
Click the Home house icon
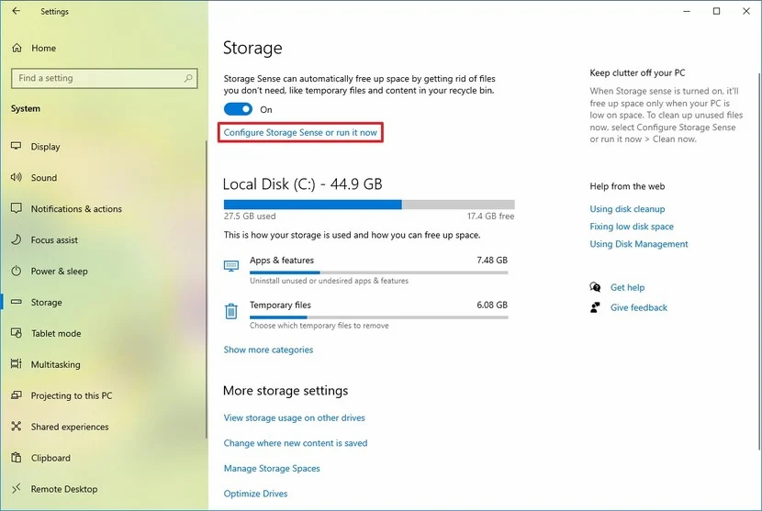17,48
